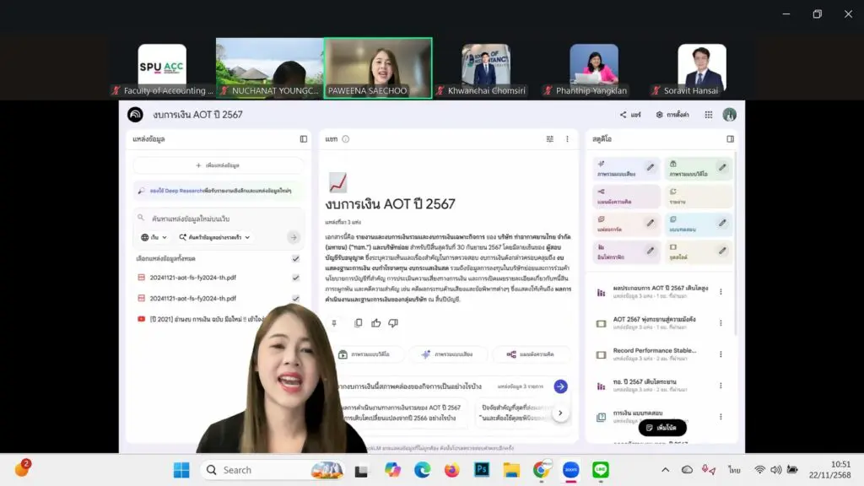Collapse the sources panel using its sidebar icon
This screenshot has height=486, width=864.
pyautogui.click(x=303, y=139)
